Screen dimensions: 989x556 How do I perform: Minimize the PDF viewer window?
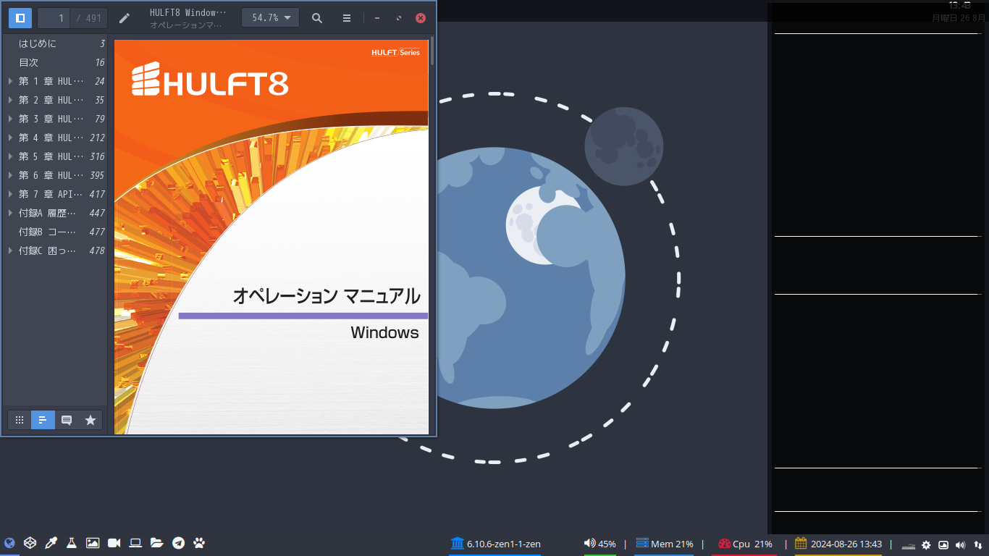pos(377,18)
